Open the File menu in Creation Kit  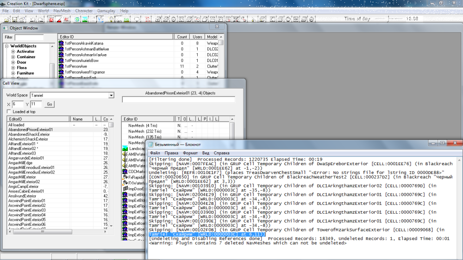click(x=5, y=11)
